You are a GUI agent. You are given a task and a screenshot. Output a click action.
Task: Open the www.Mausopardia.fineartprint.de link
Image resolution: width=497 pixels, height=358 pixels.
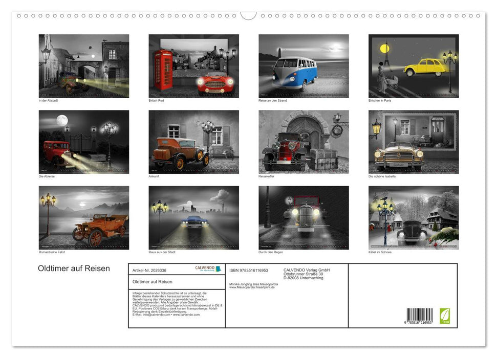252,287
